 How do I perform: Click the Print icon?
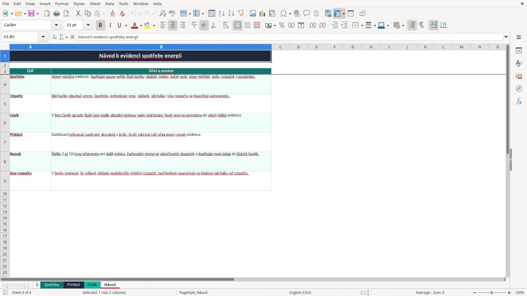coord(57,14)
